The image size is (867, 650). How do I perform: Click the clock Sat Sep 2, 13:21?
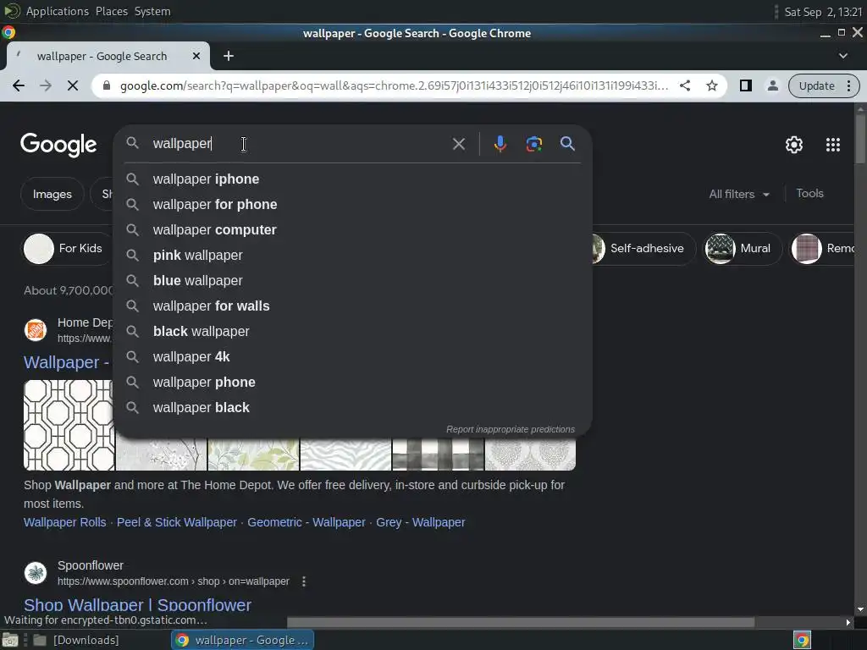pyautogui.click(x=823, y=12)
